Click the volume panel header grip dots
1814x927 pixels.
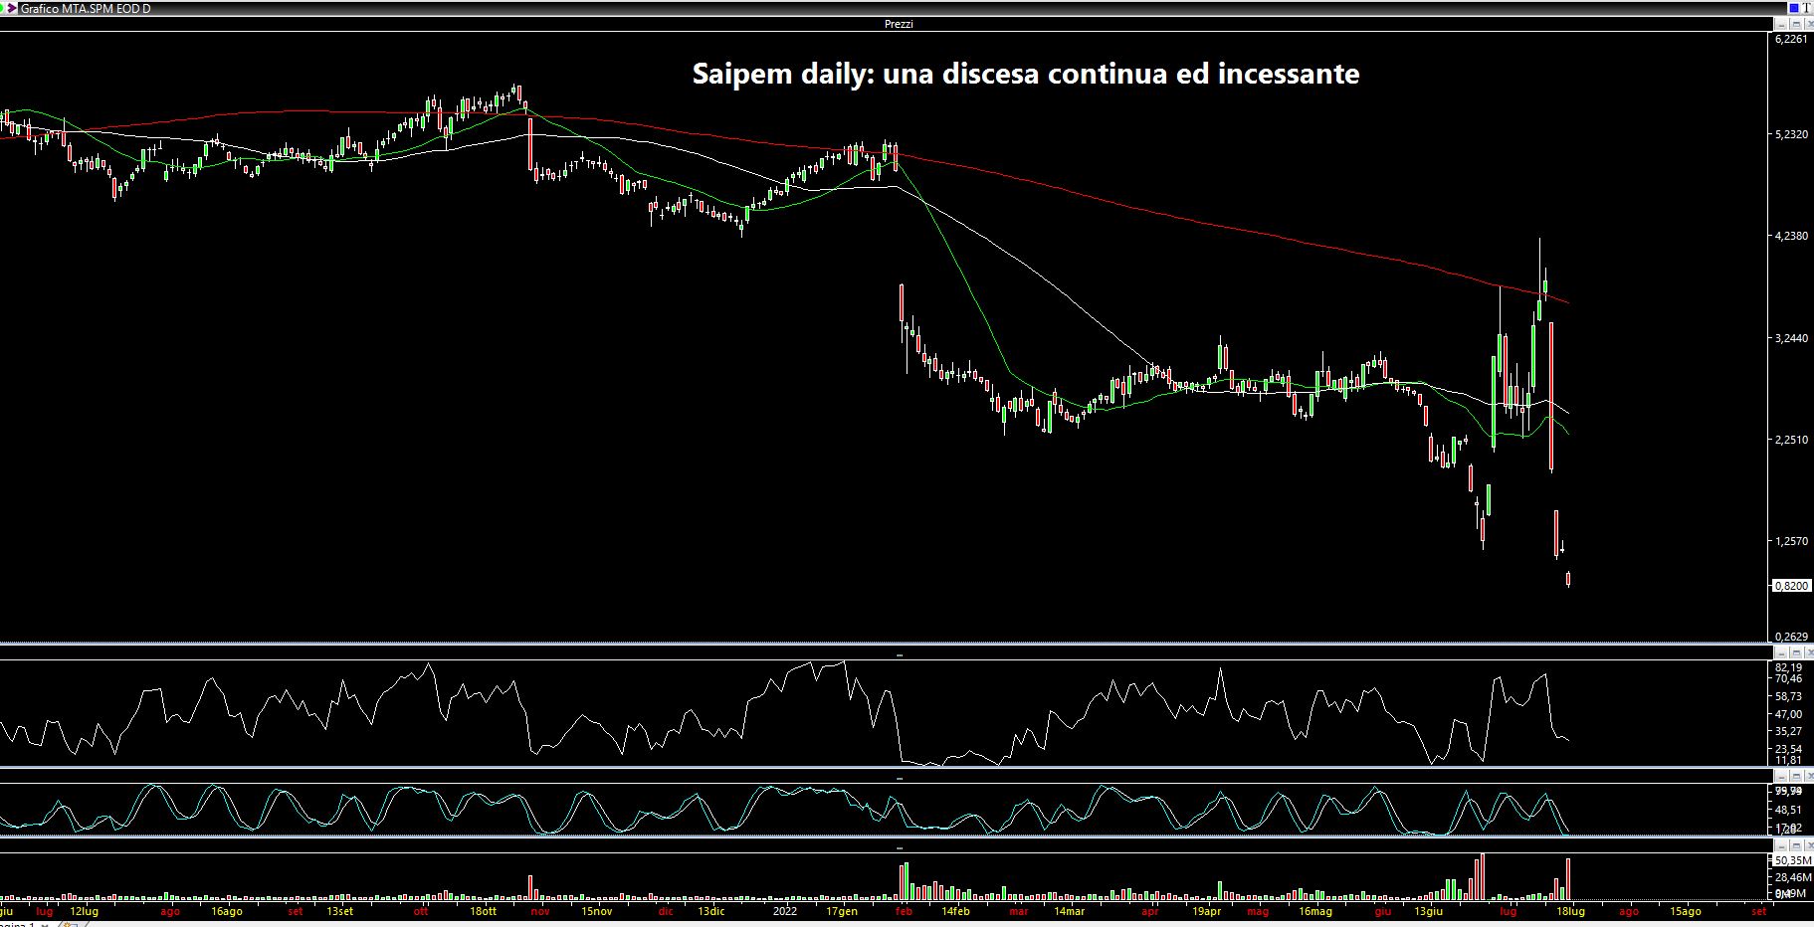coord(900,848)
